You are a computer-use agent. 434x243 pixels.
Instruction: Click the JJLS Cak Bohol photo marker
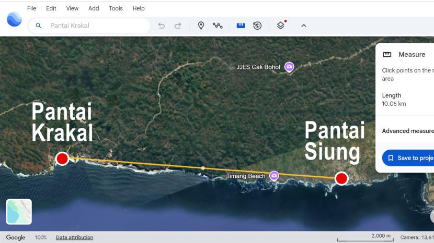(x=289, y=67)
